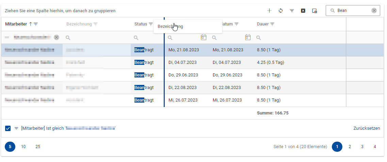Open the toolbar filter icon

(x=292, y=11)
